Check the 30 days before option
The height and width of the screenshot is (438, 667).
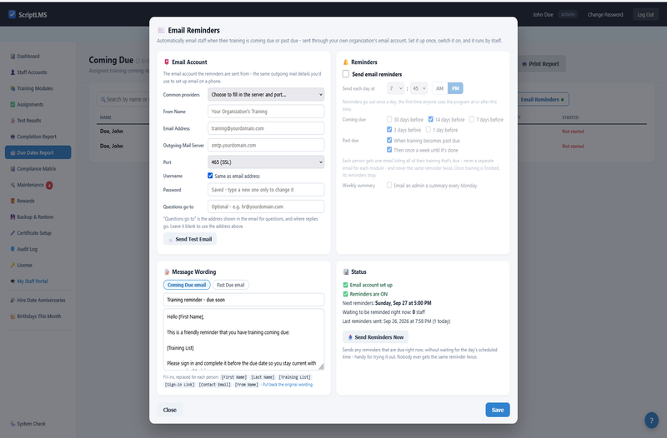(x=389, y=119)
